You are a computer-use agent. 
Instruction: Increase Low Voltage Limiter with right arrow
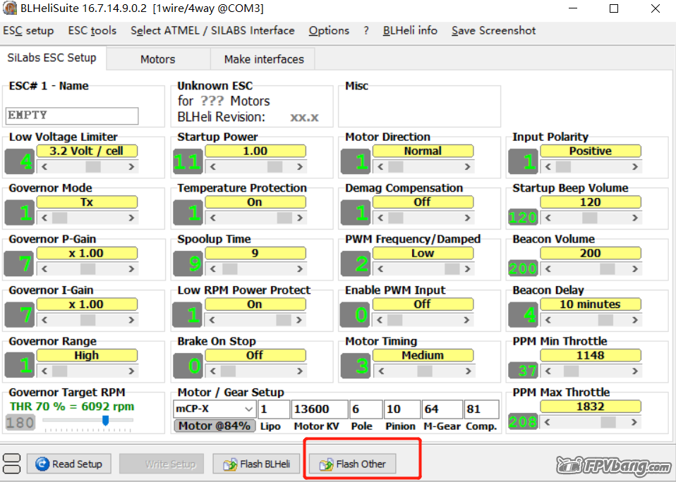coord(131,166)
